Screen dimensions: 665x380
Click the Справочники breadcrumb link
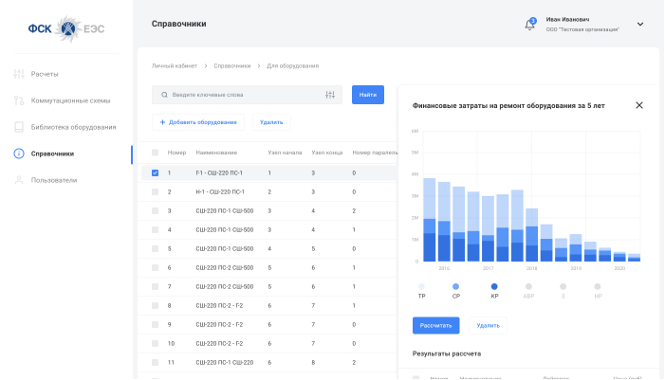(232, 66)
